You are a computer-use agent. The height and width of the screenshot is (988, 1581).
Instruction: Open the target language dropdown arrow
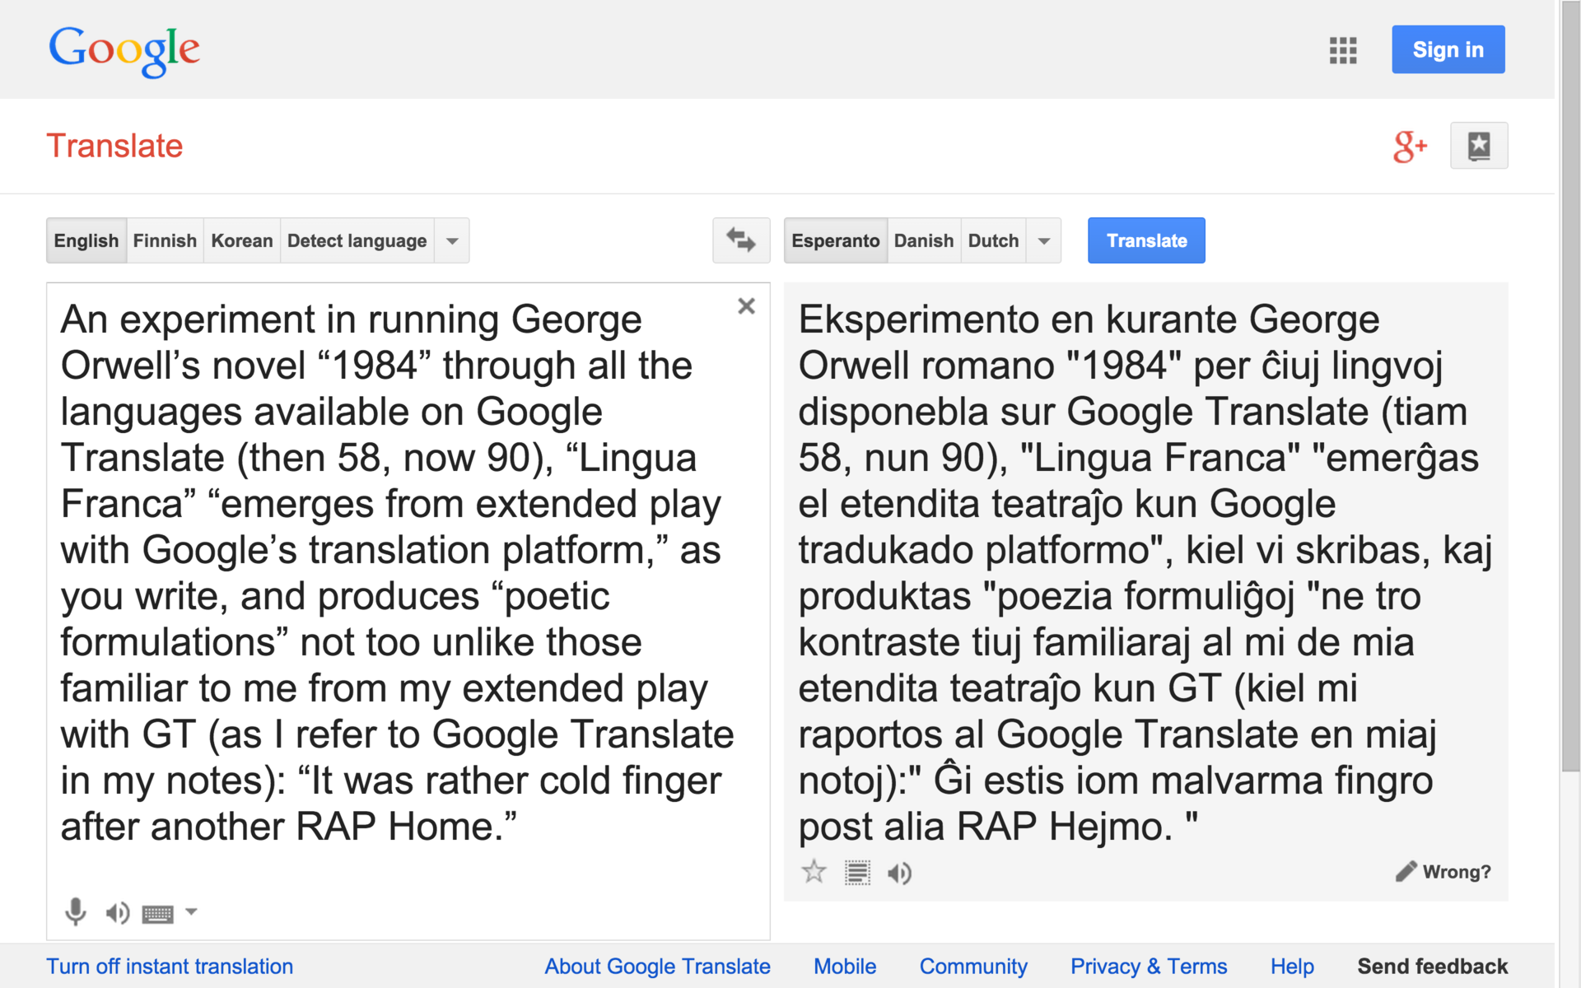1043,241
